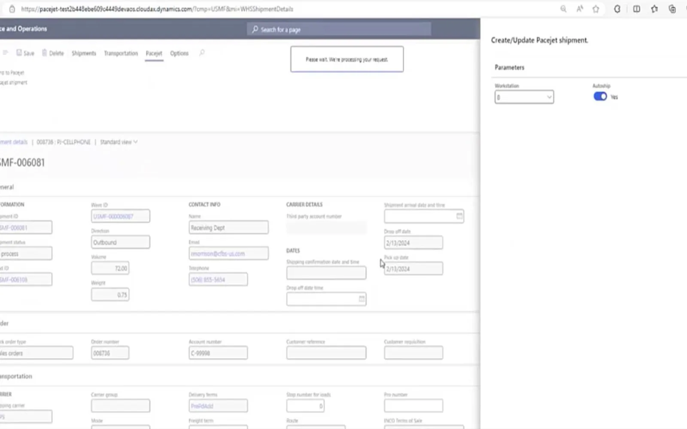Click the Search for a page box
This screenshot has height=429, width=687.
coord(339,30)
